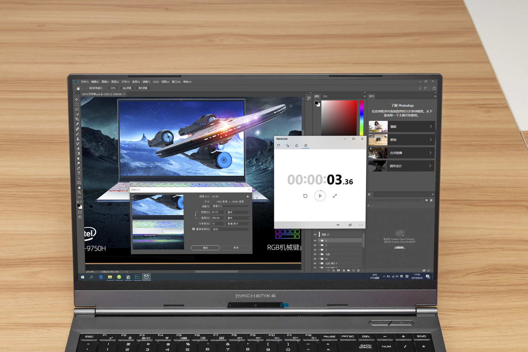Select the Type tool
The width and height of the screenshot is (528, 352).
click(78, 173)
